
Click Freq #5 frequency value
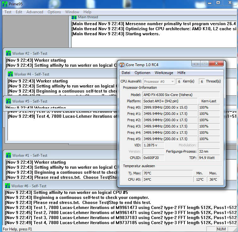tap(170, 139)
